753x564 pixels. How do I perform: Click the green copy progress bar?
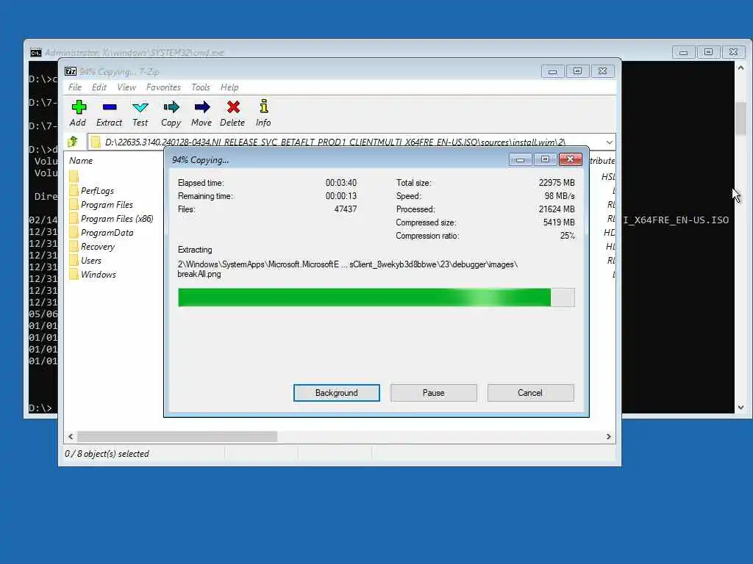pyautogui.click(x=376, y=297)
